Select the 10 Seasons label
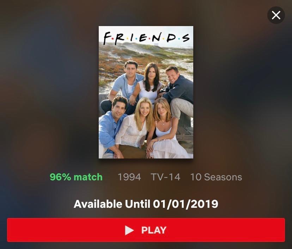This screenshot has width=292, height=249. [x=216, y=177]
